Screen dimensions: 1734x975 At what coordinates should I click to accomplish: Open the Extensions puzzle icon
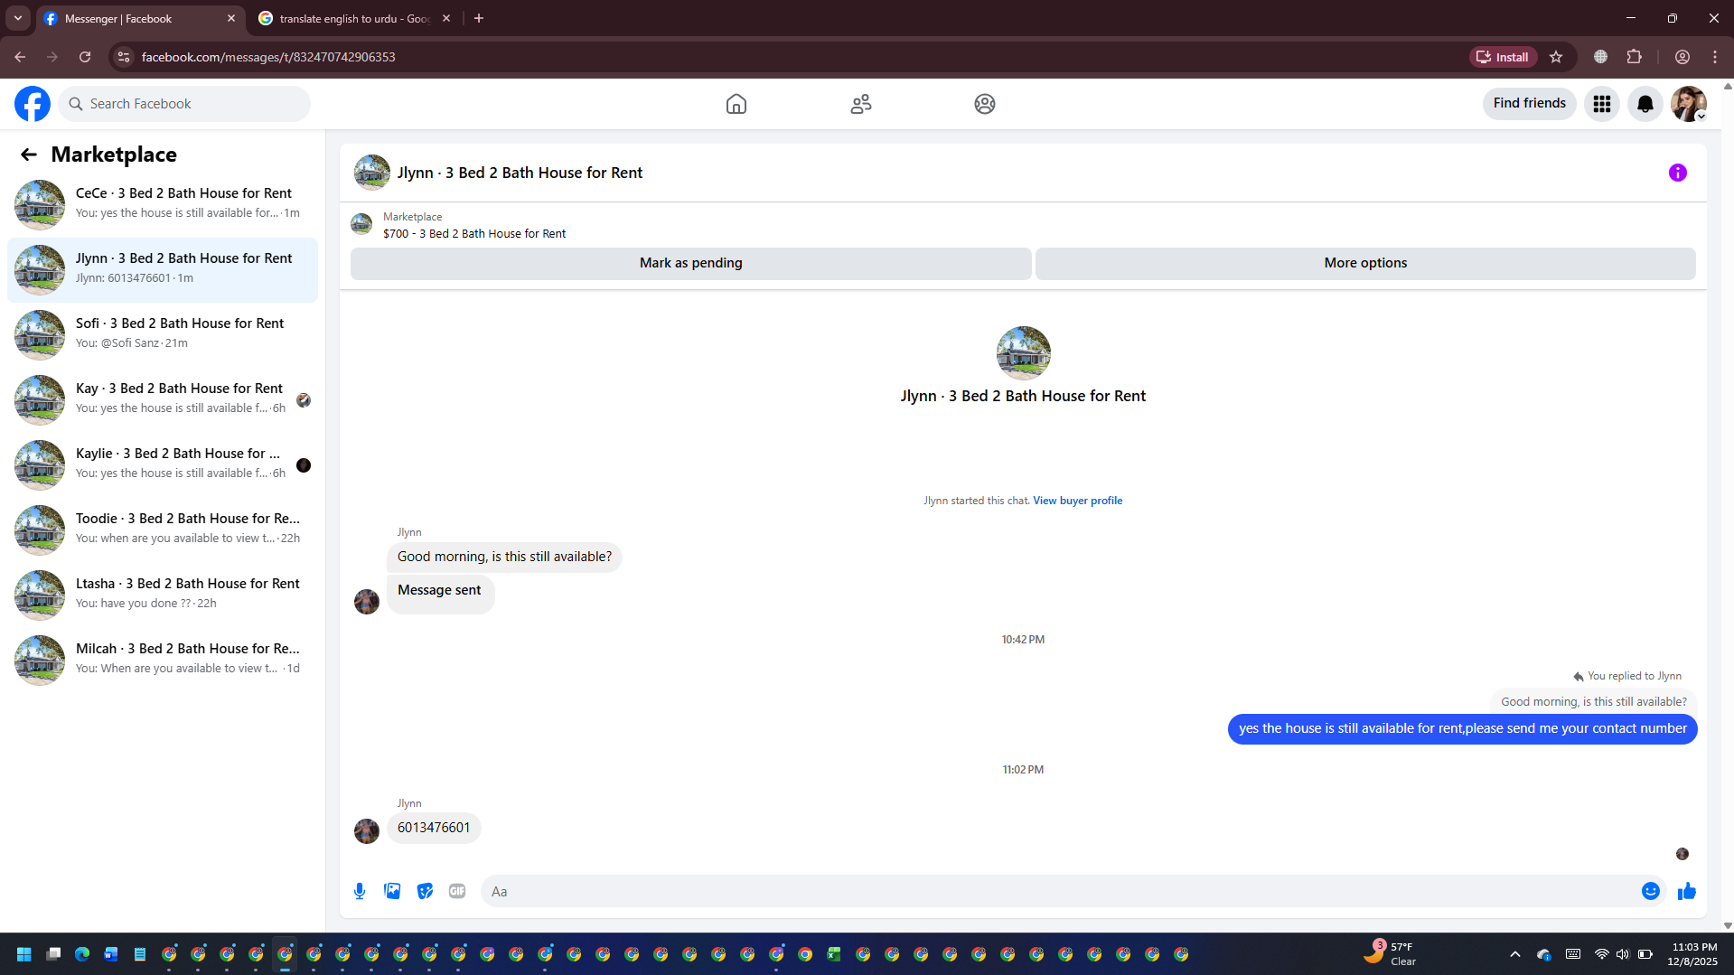pyautogui.click(x=1634, y=57)
